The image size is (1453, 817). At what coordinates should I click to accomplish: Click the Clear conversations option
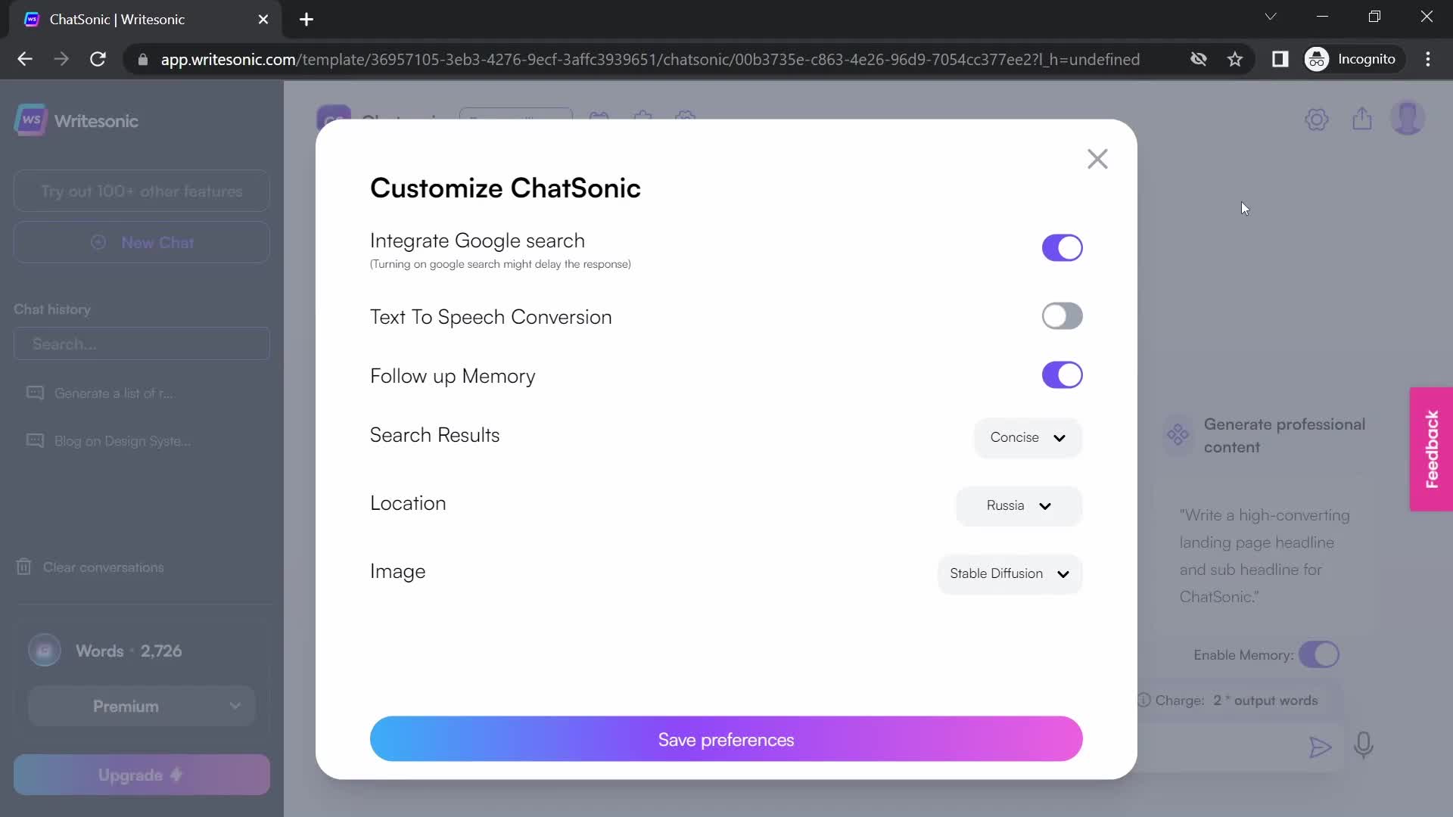(103, 567)
